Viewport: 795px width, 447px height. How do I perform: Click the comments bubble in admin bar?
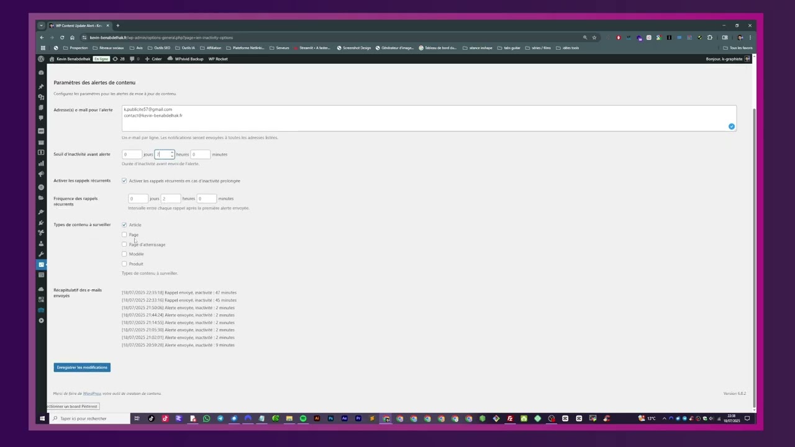coord(134,59)
